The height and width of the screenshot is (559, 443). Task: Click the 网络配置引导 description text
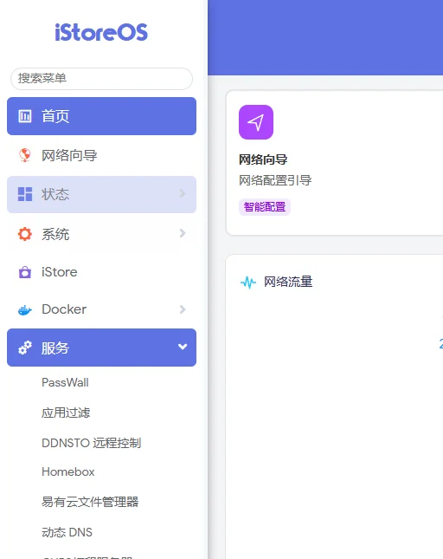point(275,180)
